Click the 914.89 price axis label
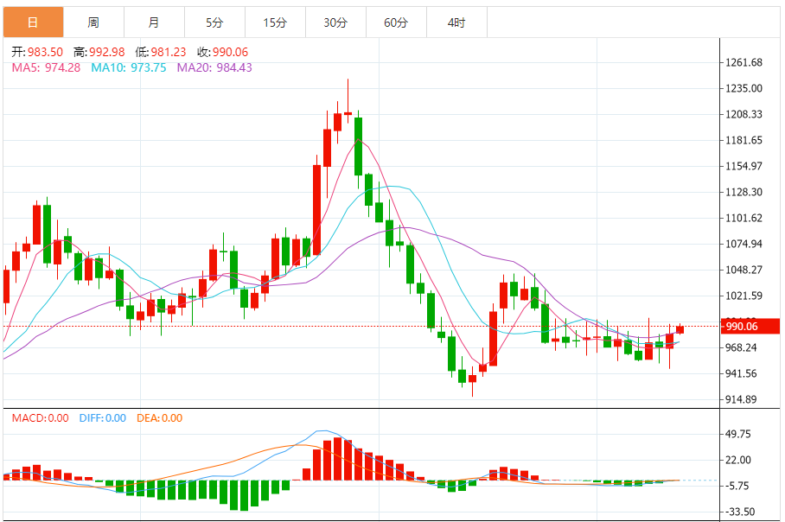The image size is (785, 522). (x=741, y=400)
